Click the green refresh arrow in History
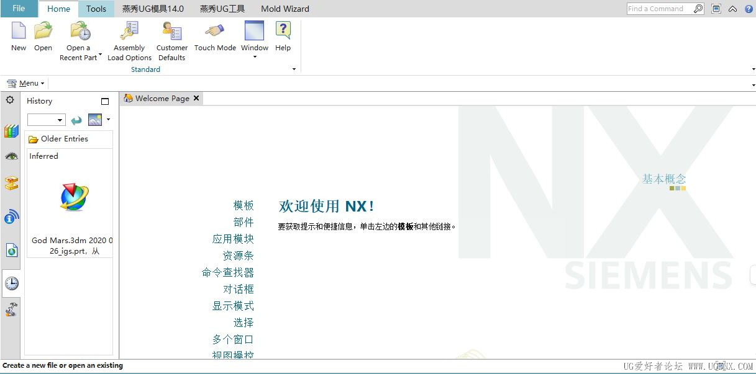The width and height of the screenshot is (756, 374). (x=76, y=120)
